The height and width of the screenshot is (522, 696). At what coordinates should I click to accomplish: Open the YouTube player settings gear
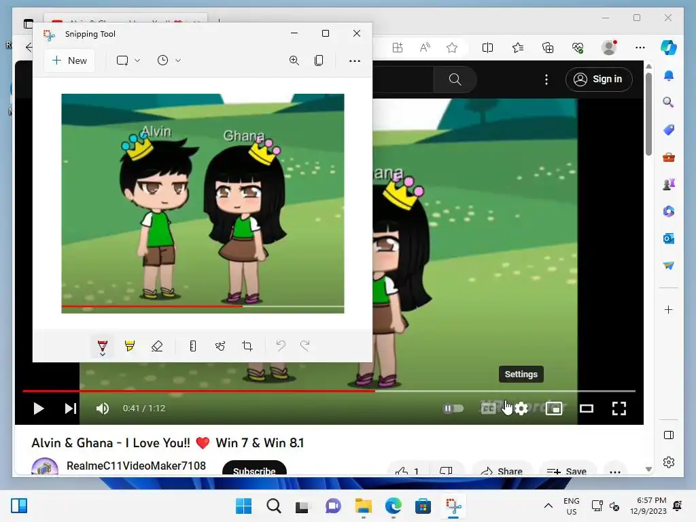point(521,408)
